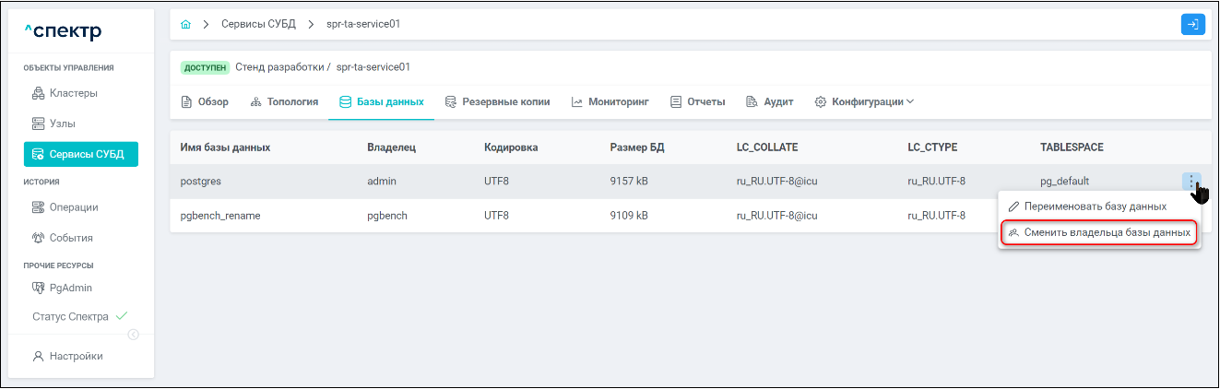Collapse the sidebar with arrow icon
The image size is (1220, 389).
[133, 335]
